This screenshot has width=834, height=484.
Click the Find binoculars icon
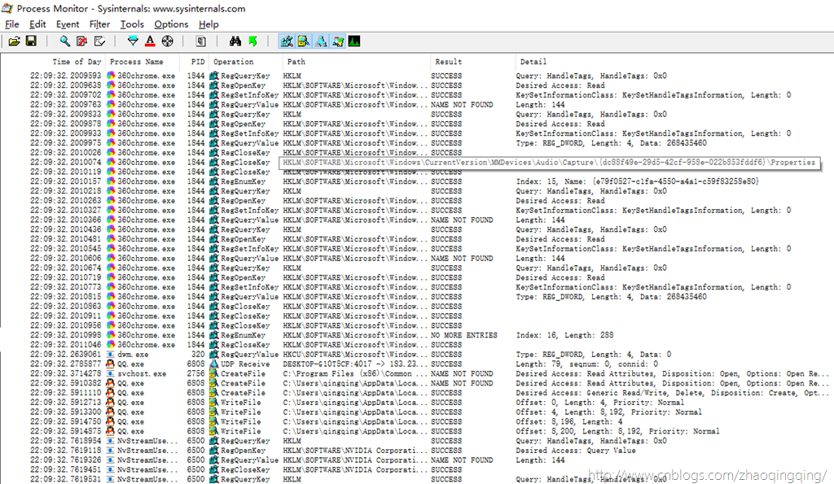tap(235, 41)
